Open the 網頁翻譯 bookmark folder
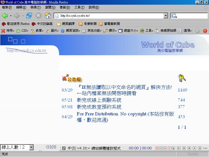 coord(66,24)
